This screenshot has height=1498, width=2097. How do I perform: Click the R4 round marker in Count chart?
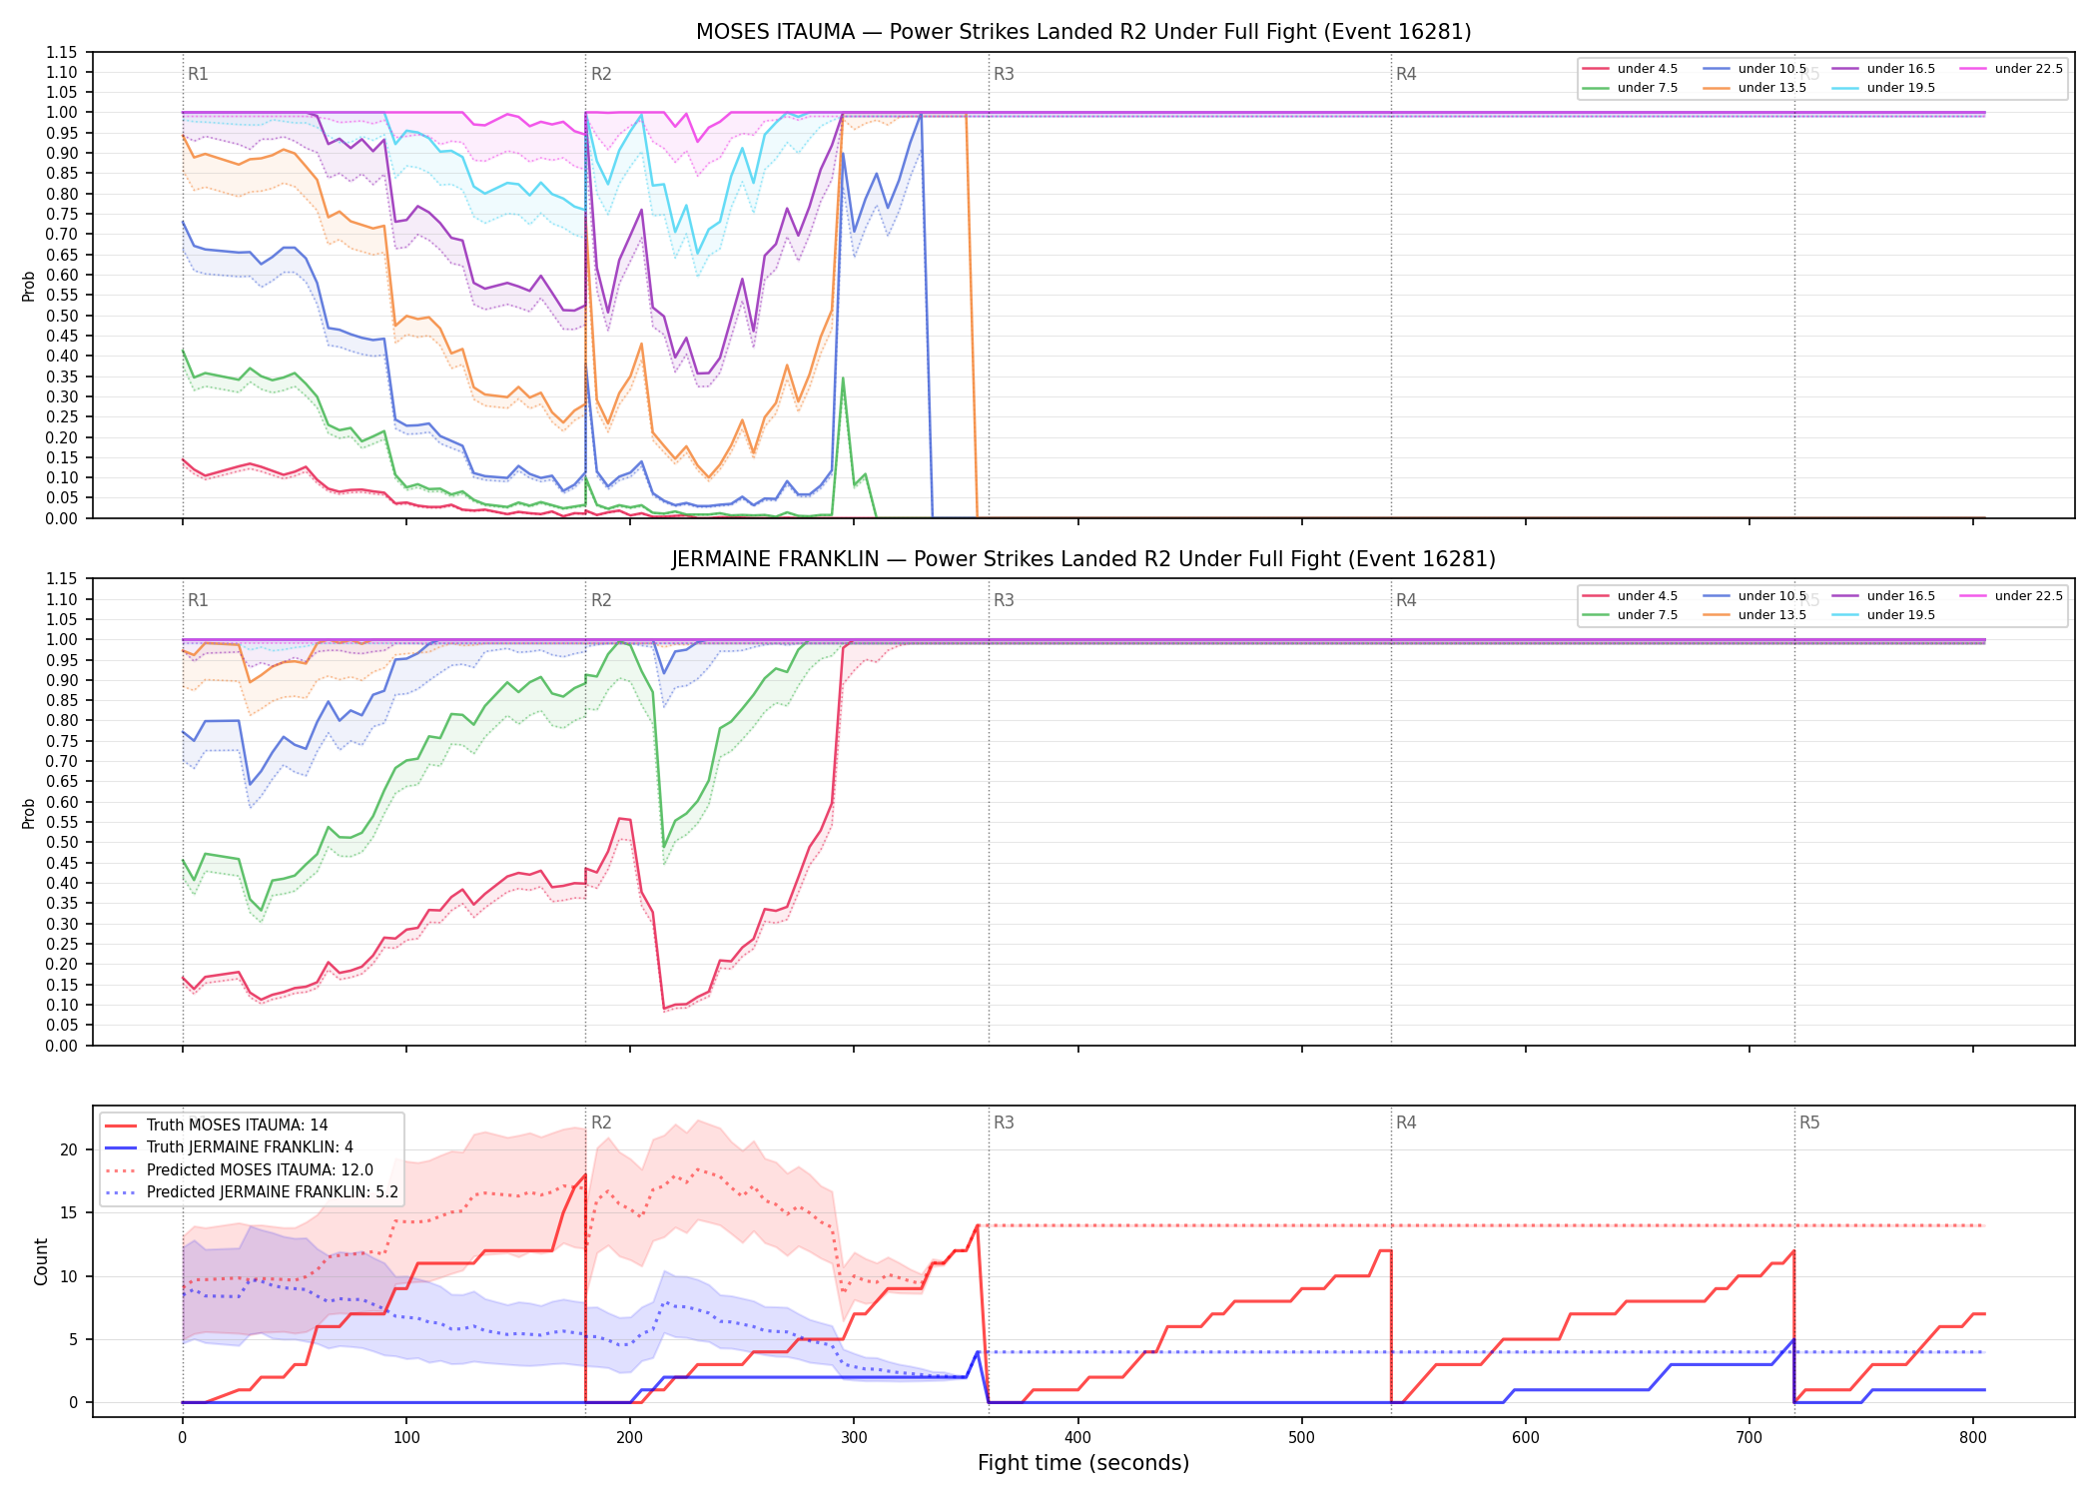tap(1406, 1123)
